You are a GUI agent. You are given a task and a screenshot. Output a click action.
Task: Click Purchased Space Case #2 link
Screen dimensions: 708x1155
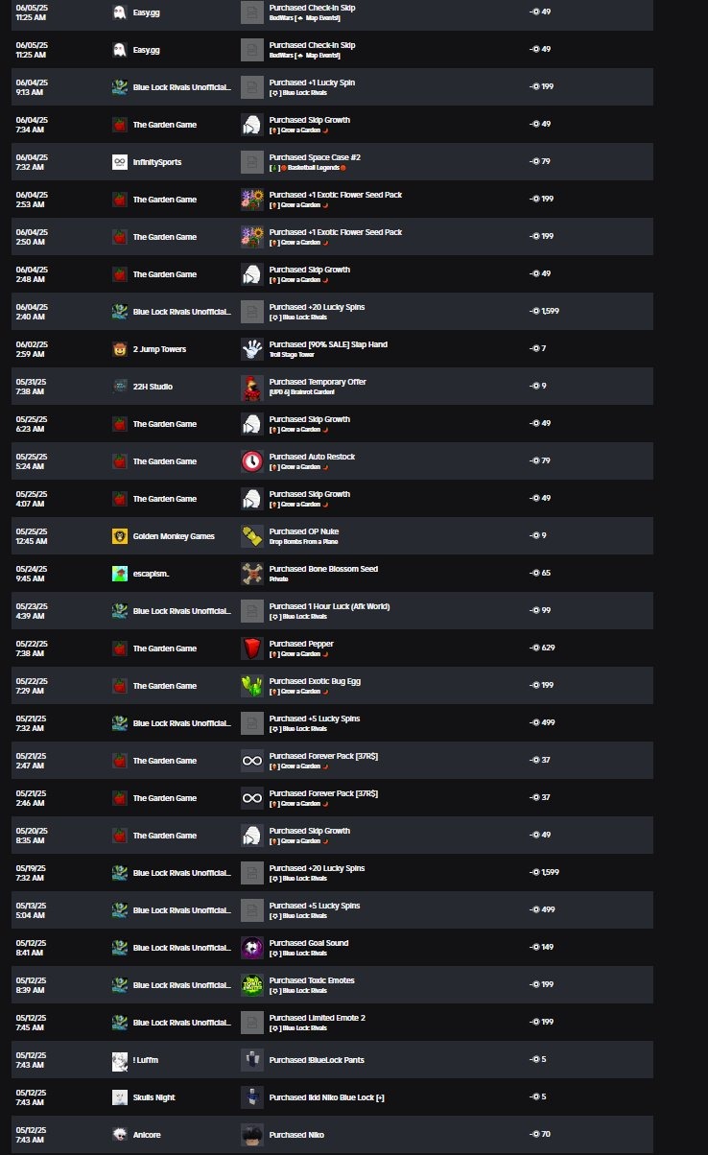315,157
